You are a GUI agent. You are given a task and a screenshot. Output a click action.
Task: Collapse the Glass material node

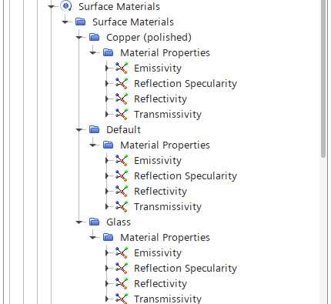(x=79, y=222)
